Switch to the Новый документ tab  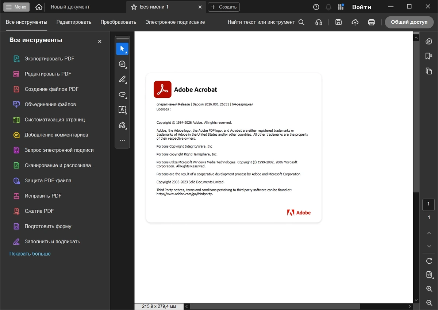[70, 7]
